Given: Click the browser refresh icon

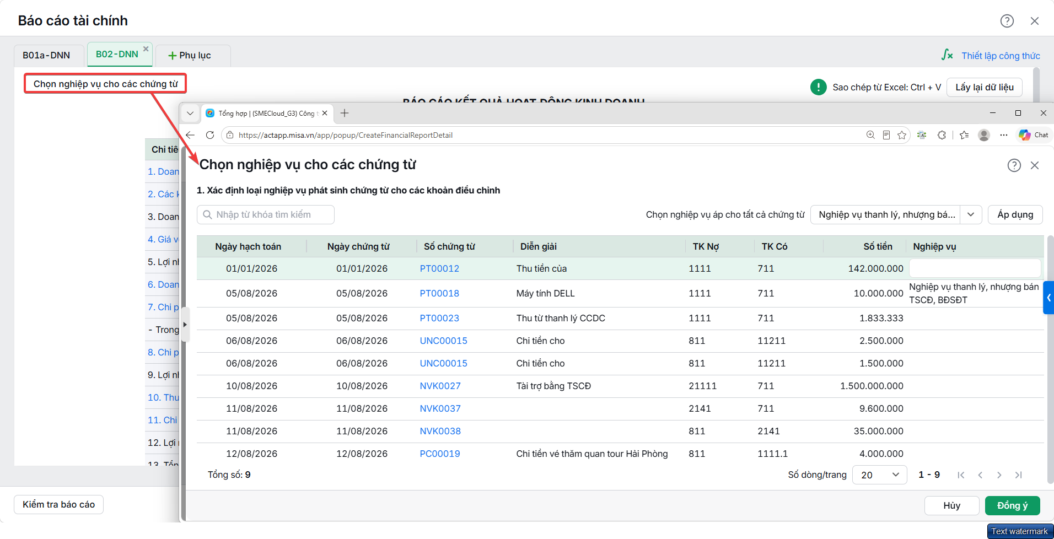Looking at the screenshot, I should [210, 135].
